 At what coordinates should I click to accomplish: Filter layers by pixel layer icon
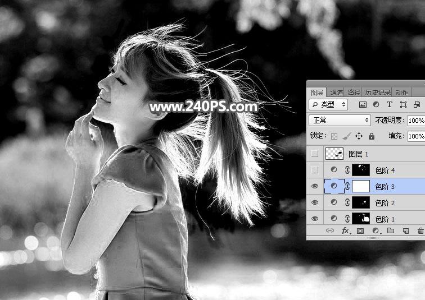tap(363, 105)
